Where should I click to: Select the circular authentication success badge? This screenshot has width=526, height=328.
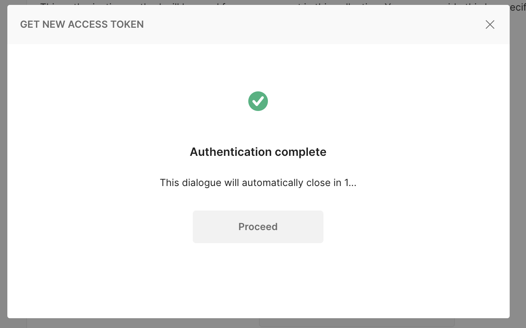(x=258, y=101)
